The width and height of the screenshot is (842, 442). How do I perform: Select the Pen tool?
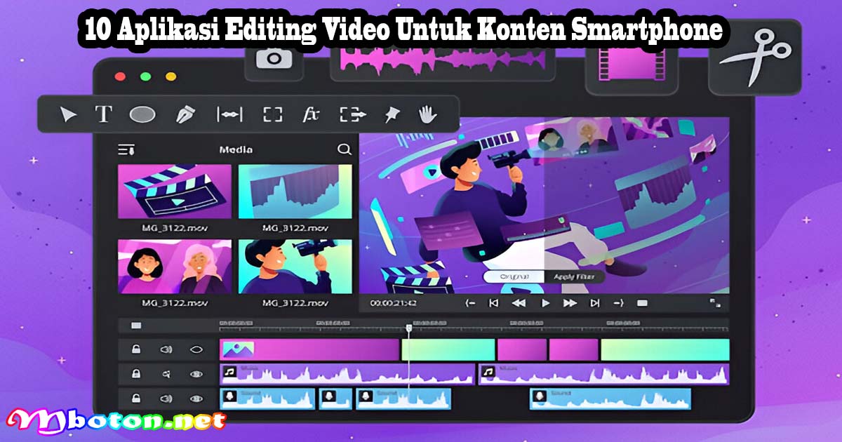[x=185, y=114]
